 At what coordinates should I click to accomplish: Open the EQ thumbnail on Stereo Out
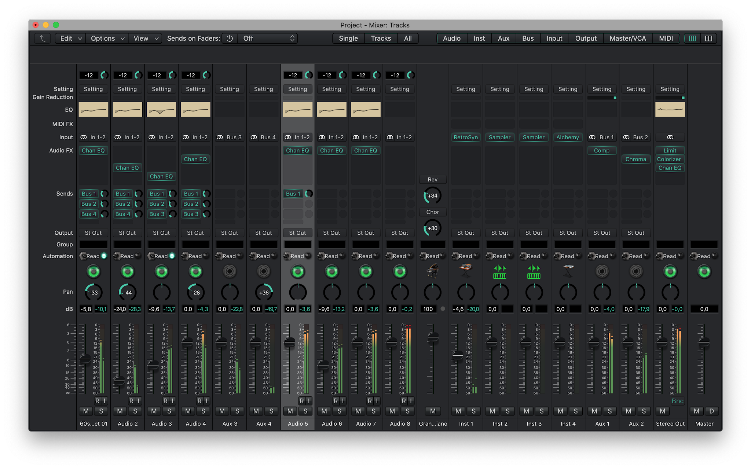[670, 110]
